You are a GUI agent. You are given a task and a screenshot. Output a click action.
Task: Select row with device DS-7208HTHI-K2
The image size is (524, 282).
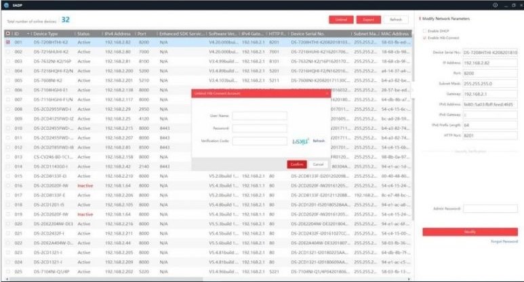pyautogui.click(x=208, y=43)
